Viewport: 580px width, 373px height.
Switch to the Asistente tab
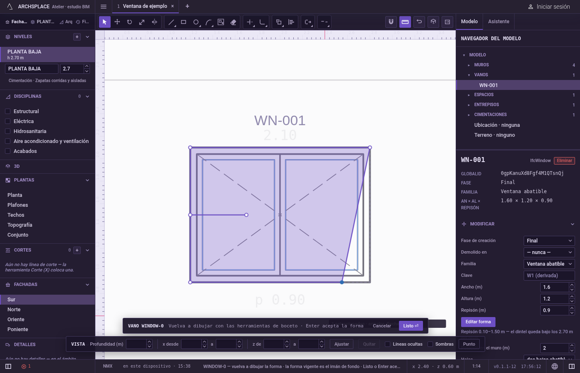498,22
